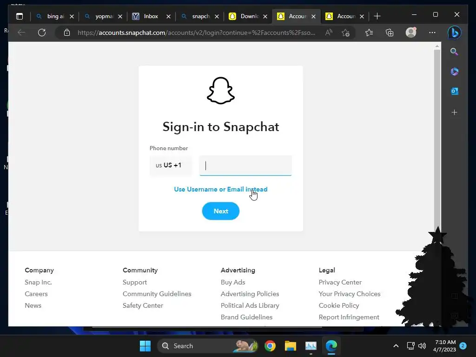Viewport: 476px width, 357px height.
Task: Open File Explorer from taskbar
Action: pos(290,346)
